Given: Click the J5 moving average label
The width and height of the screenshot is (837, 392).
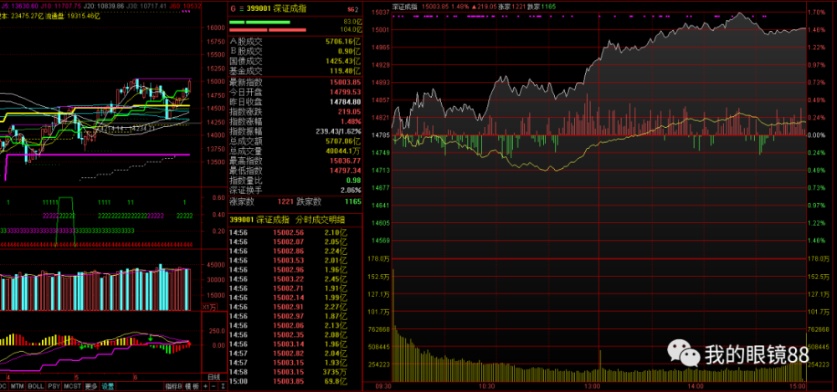Looking at the screenshot, I should coord(19,6).
